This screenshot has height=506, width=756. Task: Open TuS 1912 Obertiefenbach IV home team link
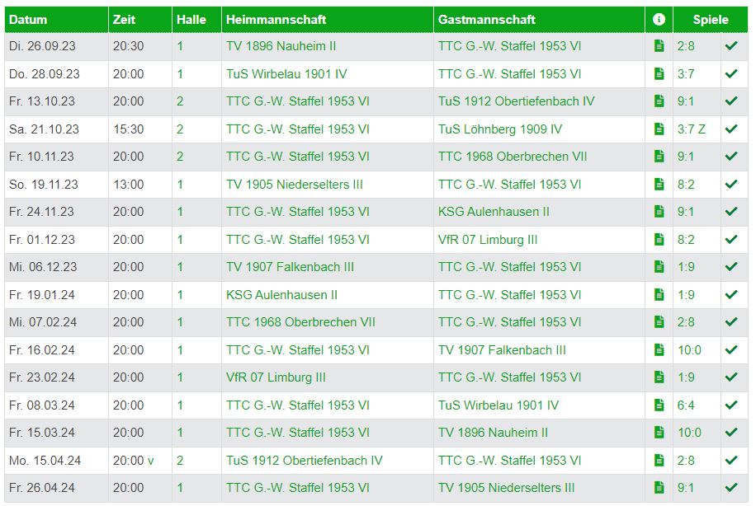305,461
